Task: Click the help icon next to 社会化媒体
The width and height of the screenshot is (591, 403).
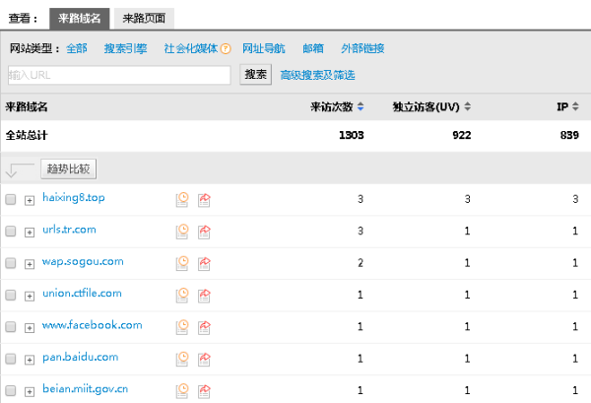Action: 226,48
